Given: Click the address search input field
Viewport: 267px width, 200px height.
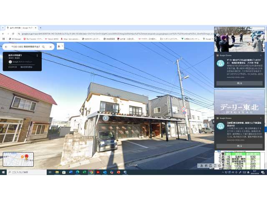Looking at the screenshot, I should tap(25, 47).
